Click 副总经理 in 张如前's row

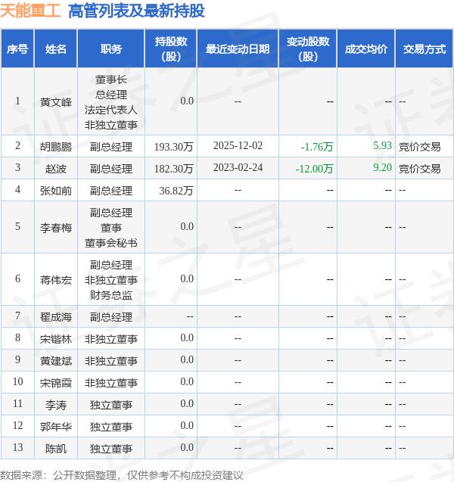click(x=111, y=191)
